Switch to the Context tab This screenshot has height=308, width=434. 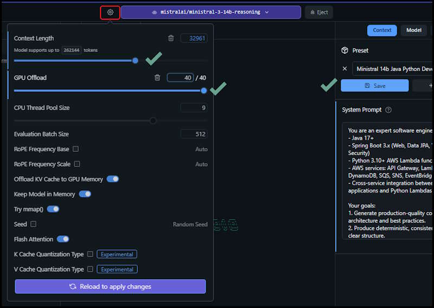(382, 30)
